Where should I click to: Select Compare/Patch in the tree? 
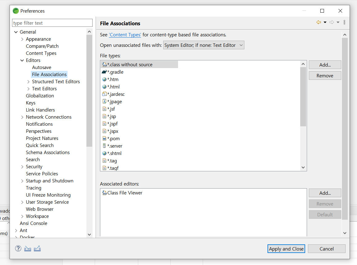(42, 46)
